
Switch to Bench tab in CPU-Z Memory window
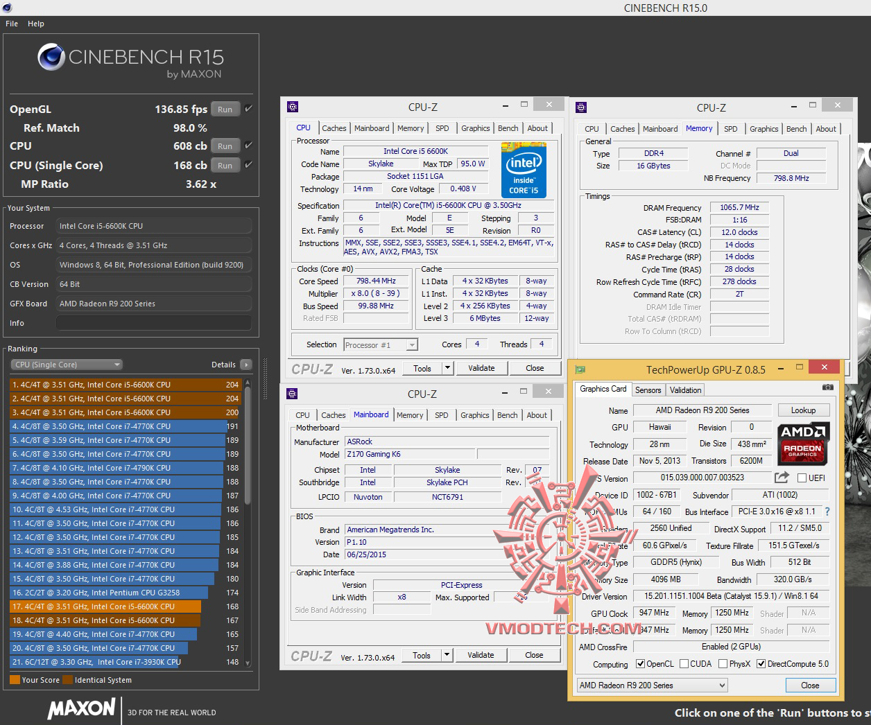click(x=797, y=129)
